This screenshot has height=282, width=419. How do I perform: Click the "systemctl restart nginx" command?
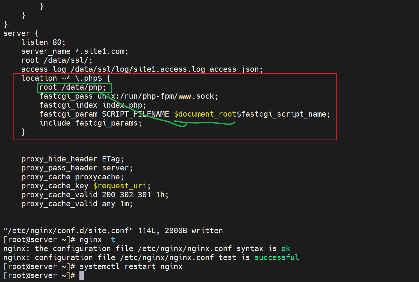coord(131,266)
